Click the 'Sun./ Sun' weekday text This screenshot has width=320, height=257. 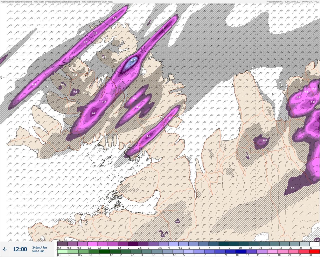pos(38,251)
